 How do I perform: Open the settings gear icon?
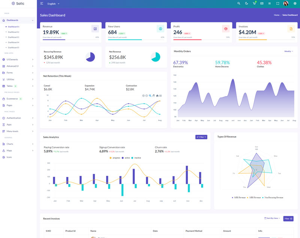click(295, 3)
